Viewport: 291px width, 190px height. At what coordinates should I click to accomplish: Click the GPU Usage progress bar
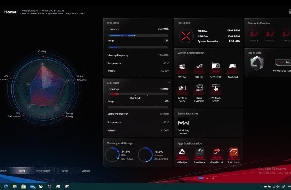point(138,107)
